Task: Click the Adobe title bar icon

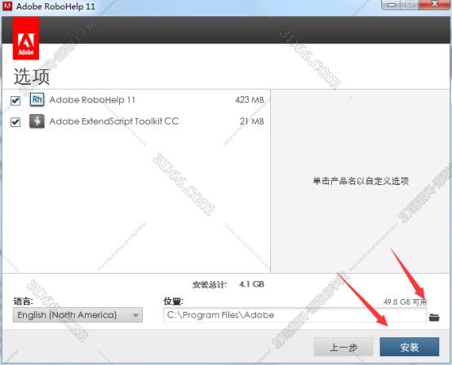Action: (7, 6)
